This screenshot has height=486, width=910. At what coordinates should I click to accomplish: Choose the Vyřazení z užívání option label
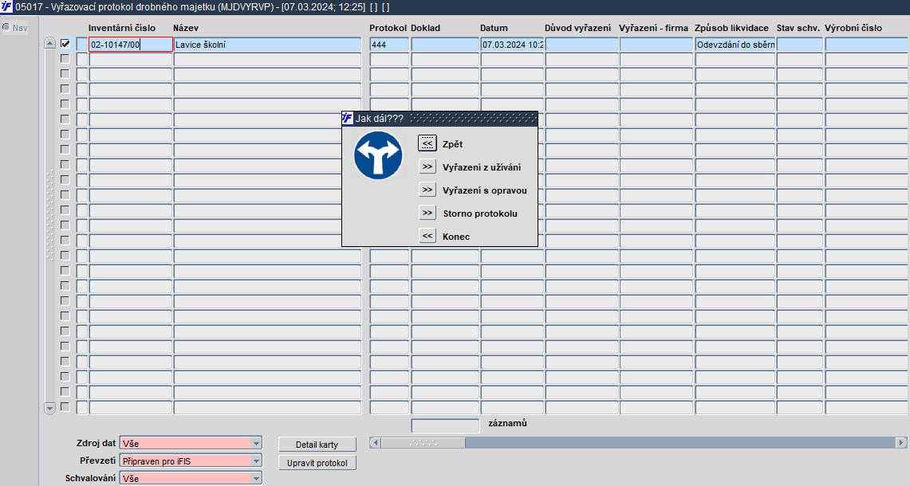coord(482,167)
